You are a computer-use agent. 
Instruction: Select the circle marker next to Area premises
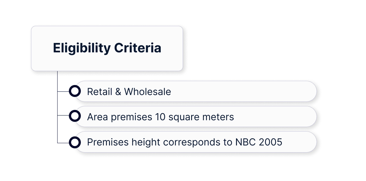click(x=75, y=116)
